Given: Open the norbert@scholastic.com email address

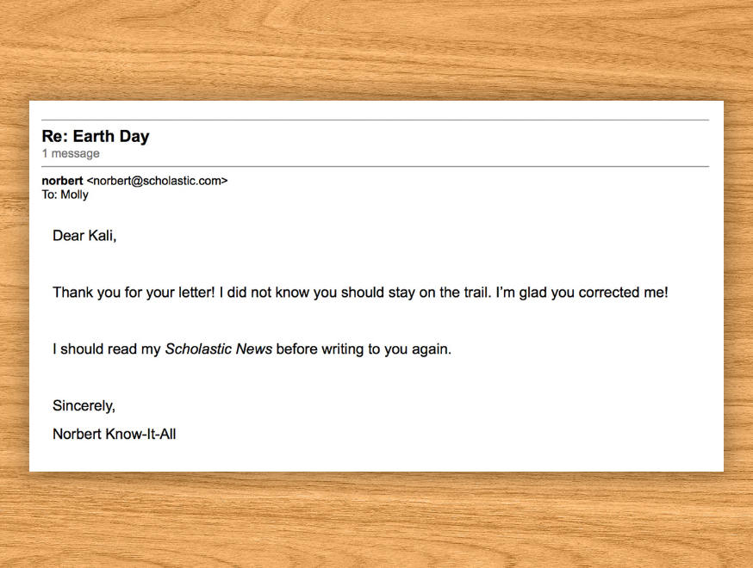Looking at the screenshot, I should pos(157,181).
